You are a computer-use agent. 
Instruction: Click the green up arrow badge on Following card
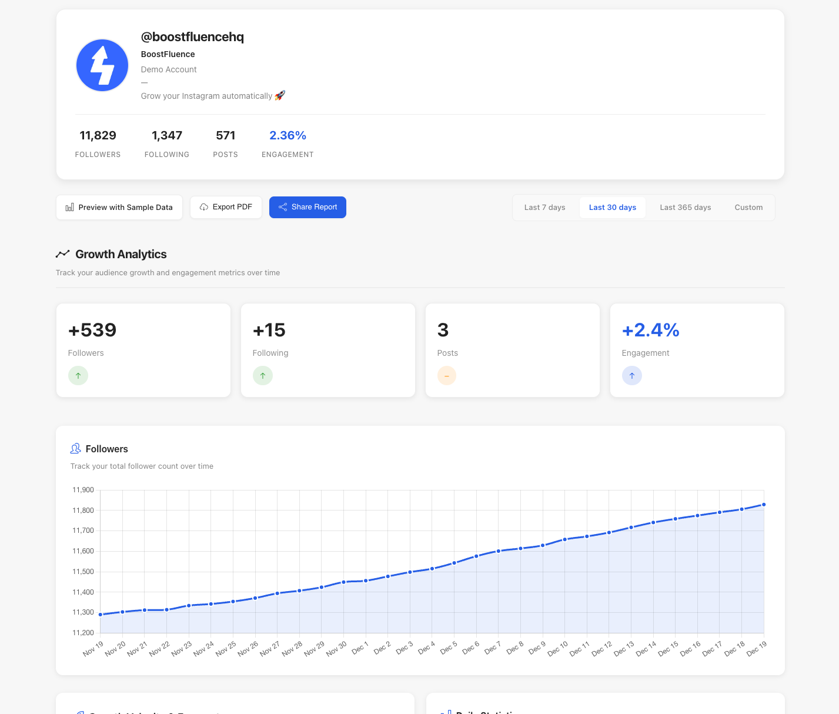tap(263, 375)
